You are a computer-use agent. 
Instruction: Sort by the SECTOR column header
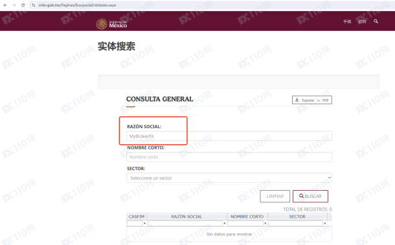pos(297,217)
